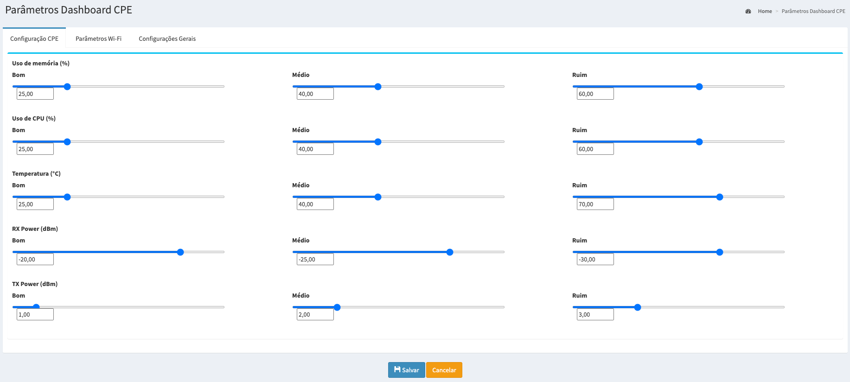Click the TX Power Médio input field
Image resolution: width=850 pixels, height=382 pixels.
point(315,314)
